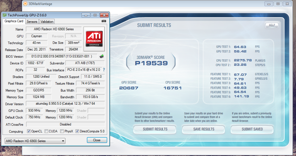This screenshot has height=156, width=296.
Task: Click the GPU-Z Close button
Action: (x=97, y=140)
